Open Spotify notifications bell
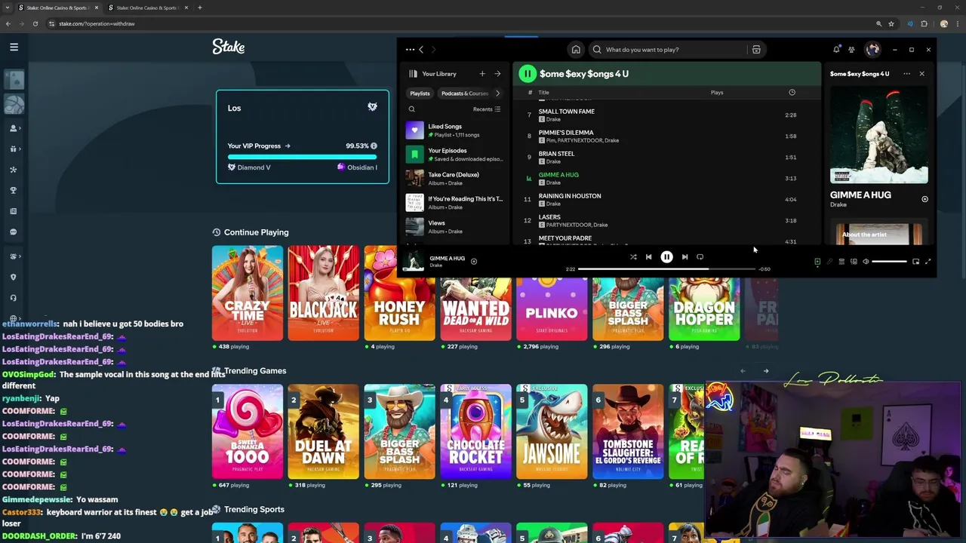The height and width of the screenshot is (543, 966). click(x=836, y=50)
